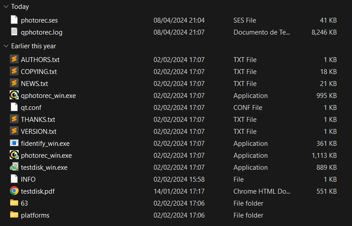Select the COPYING.txt file name
The height and width of the screenshot is (226, 352).
tap(39, 72)
